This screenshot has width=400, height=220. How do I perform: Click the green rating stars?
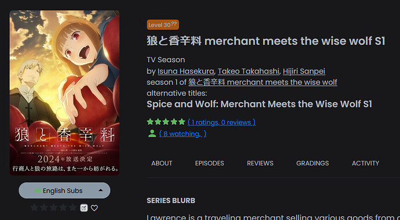pos(166,122)
